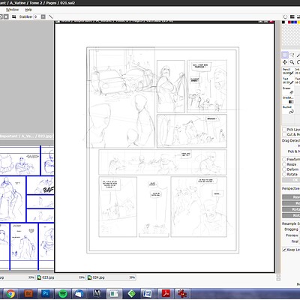Click the first gray transform button below Perspective
This screenshot has width=300, height=300.
coord(291,197)
